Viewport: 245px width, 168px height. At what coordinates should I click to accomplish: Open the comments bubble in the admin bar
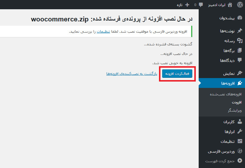tap(201, 5)
